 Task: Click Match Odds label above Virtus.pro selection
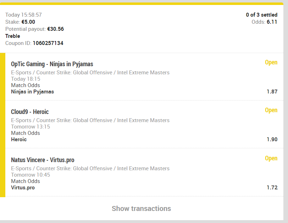(25, 181)
